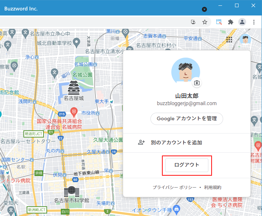This screenshot has height=216, width=262.
Task: Click the 名城公園 green park label
Action: pyautogui.click(x=82, y=75)
